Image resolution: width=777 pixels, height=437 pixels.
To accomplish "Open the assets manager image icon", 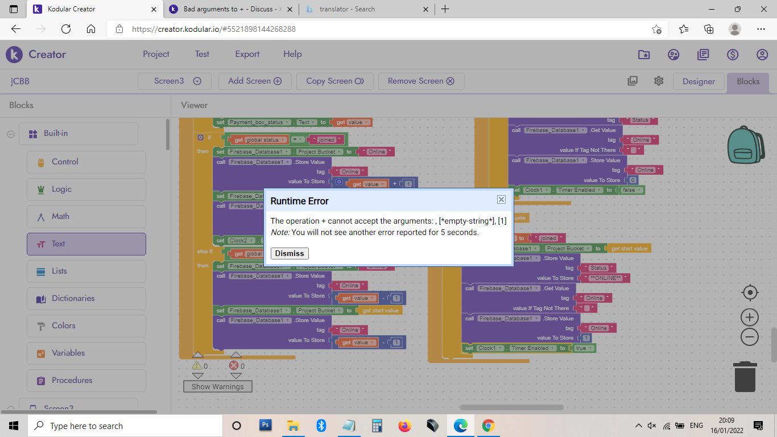I will point(633,81).
